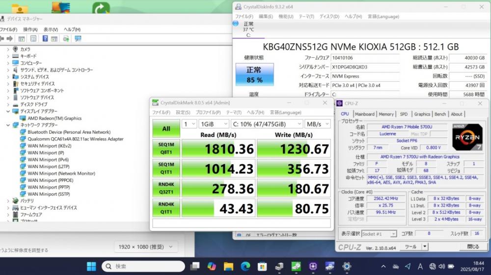Run the SEQ1M Q1T1 test button

click(x=166, y=168)
